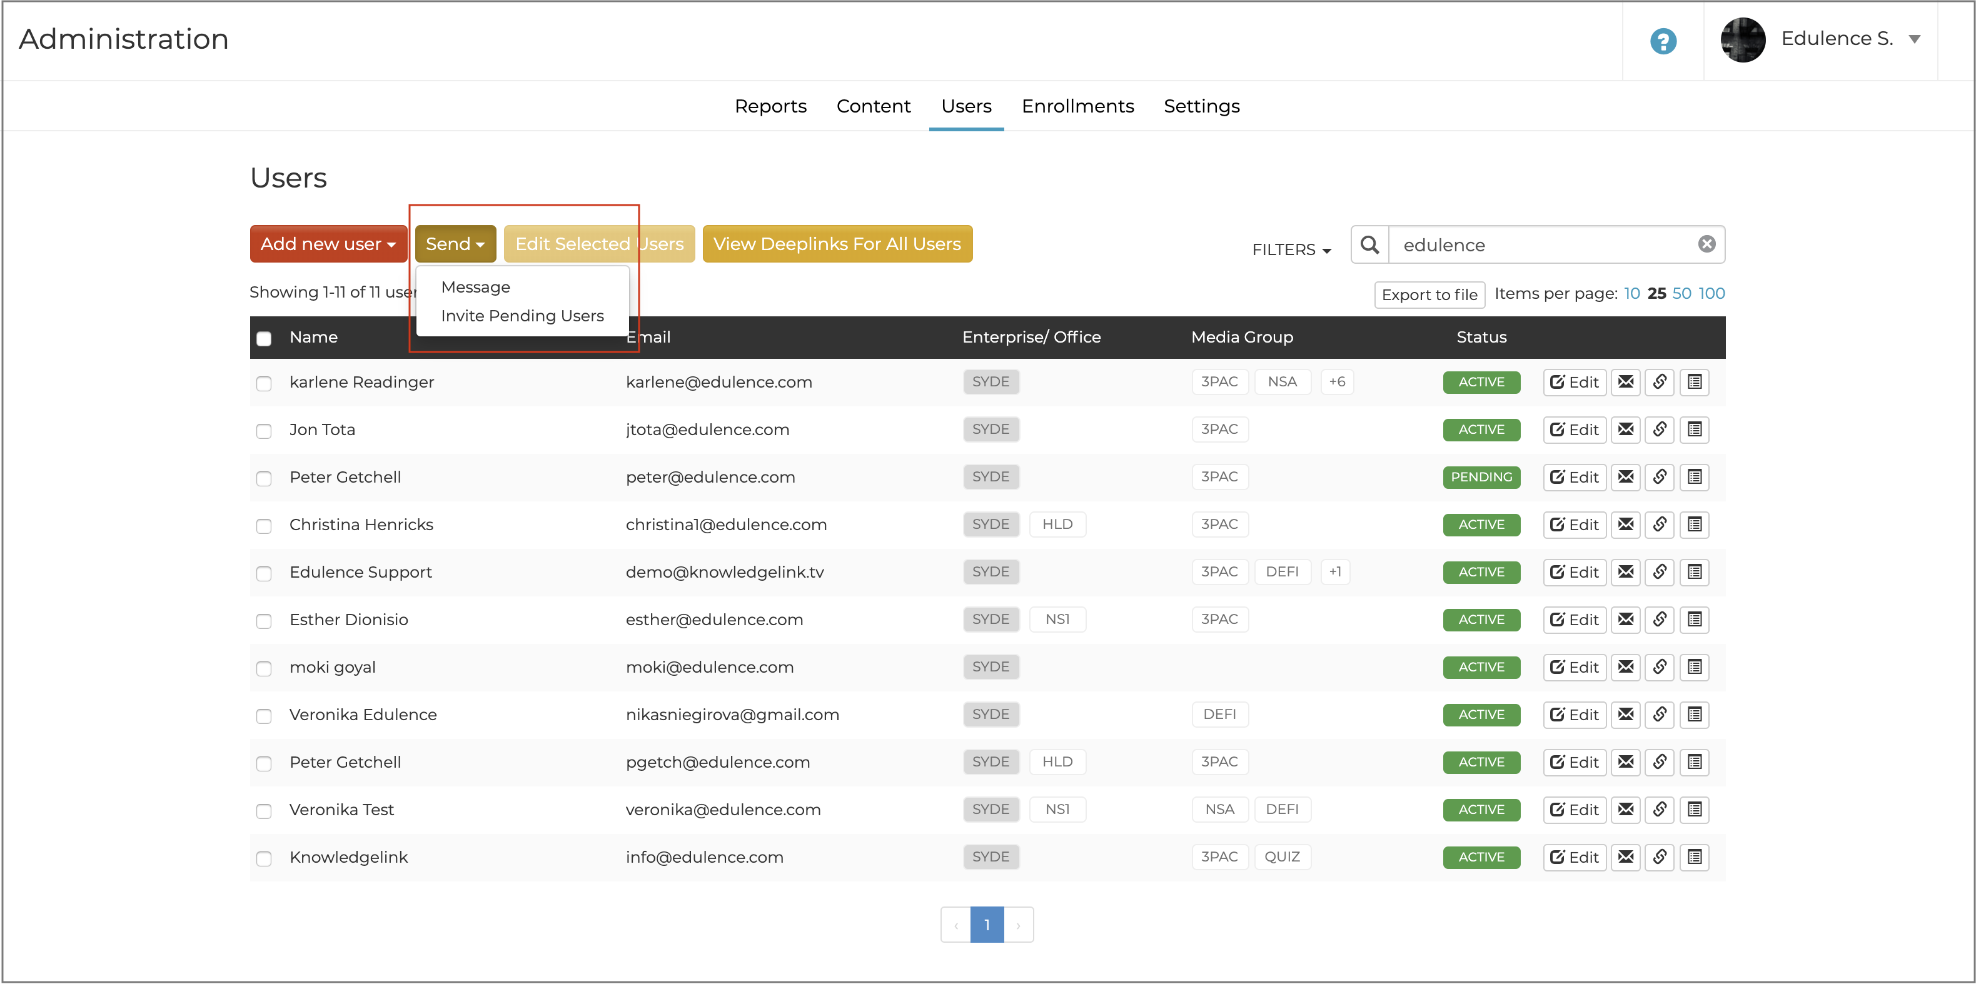The height and width of the screenshot is (984, 1976).
Task: Click link icon in moki goyal's row
Action: [1659, 667]
